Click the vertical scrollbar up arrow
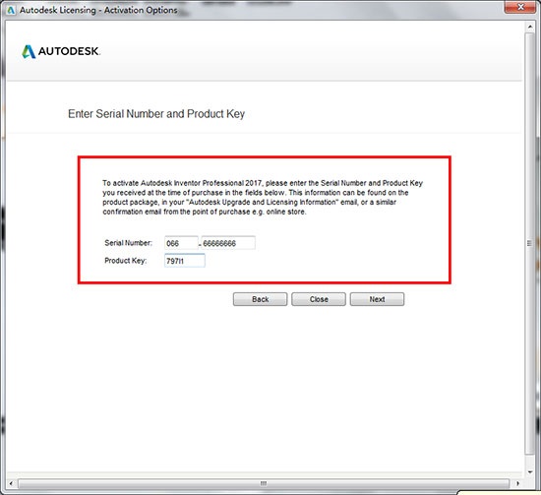 [x=530, y=27]
